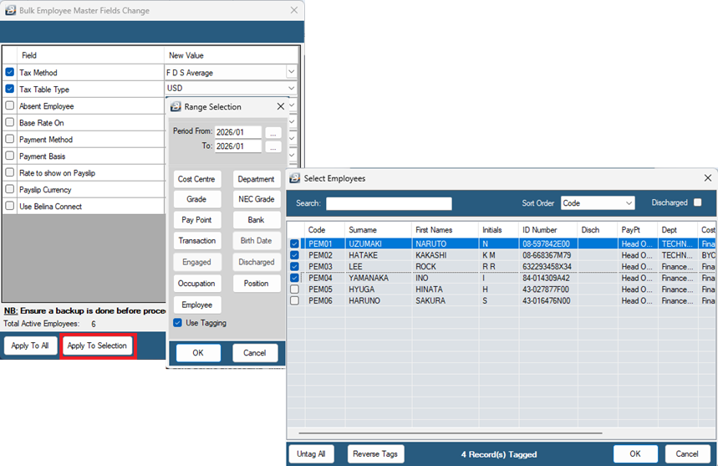This screenshot has width=718, height=466.
Task: Cancel the Select Employees window
Action: tap(687, 453)
